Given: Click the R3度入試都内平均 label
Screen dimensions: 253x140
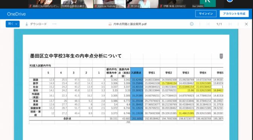Looking at the screenshot, I should point(40,65).
